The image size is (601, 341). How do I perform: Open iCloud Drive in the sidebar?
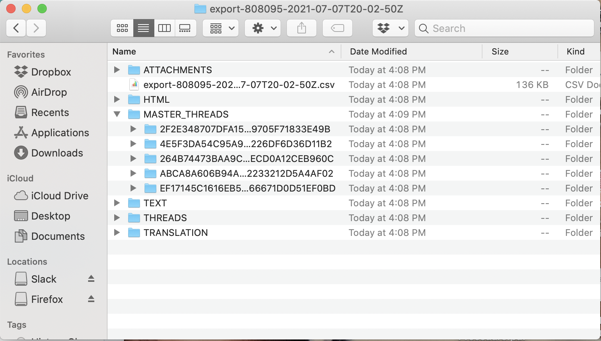51,196
